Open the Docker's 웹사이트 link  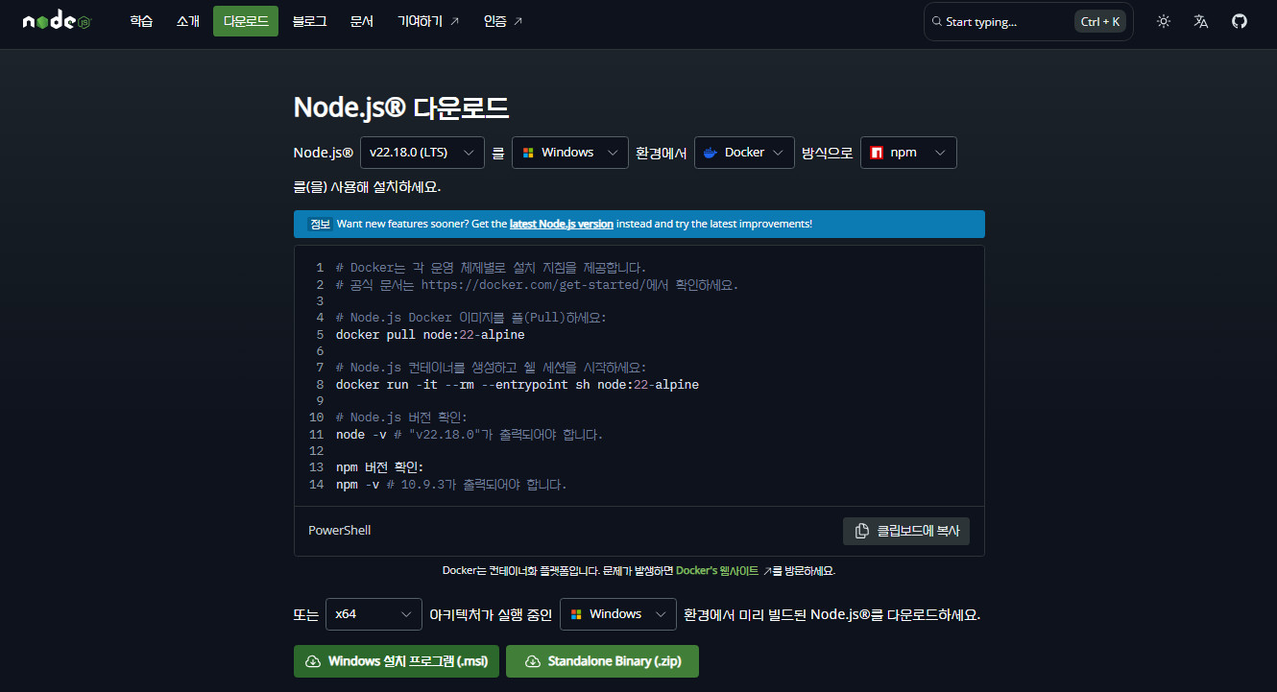pos(724,570)
